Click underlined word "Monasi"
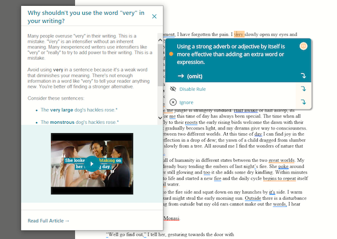Viewport: 337px width, 239px height. 171,218
